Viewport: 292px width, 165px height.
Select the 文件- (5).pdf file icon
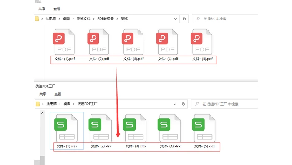(201, 42)
